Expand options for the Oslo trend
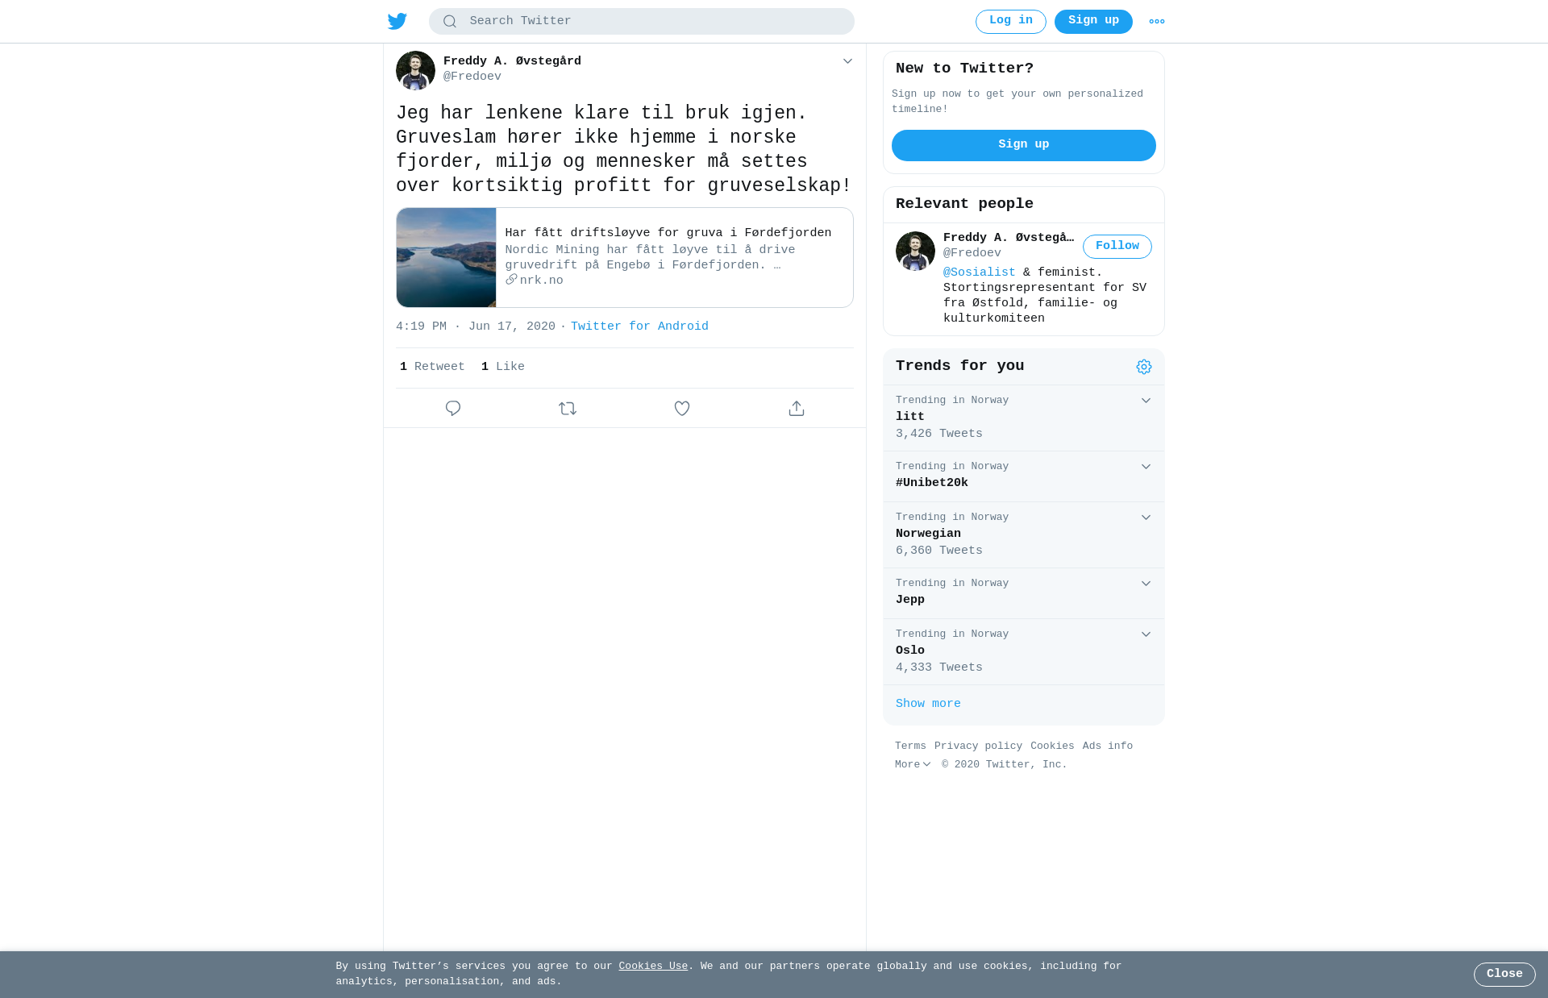This screenshot has height=998, width=1548. click(x=1146, y=634)
